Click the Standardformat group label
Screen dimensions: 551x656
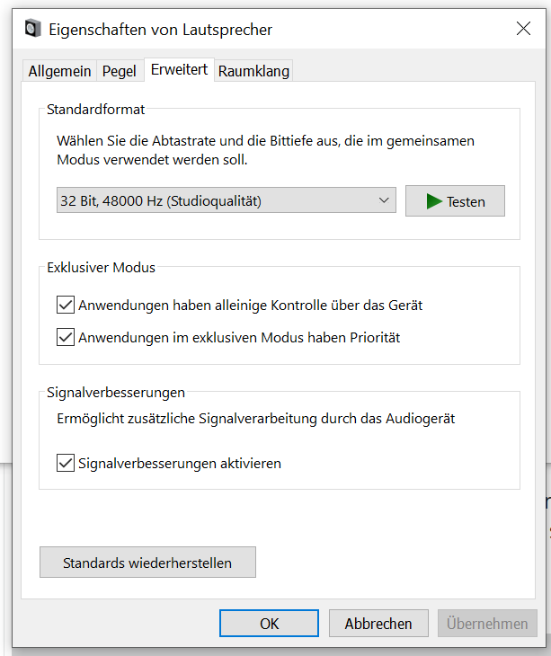click(x=96, y=110)
